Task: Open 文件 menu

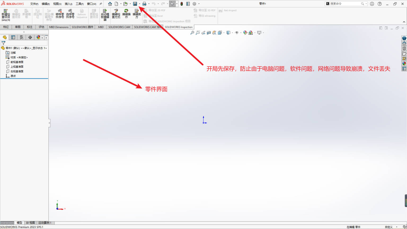Action: [34, 4]
